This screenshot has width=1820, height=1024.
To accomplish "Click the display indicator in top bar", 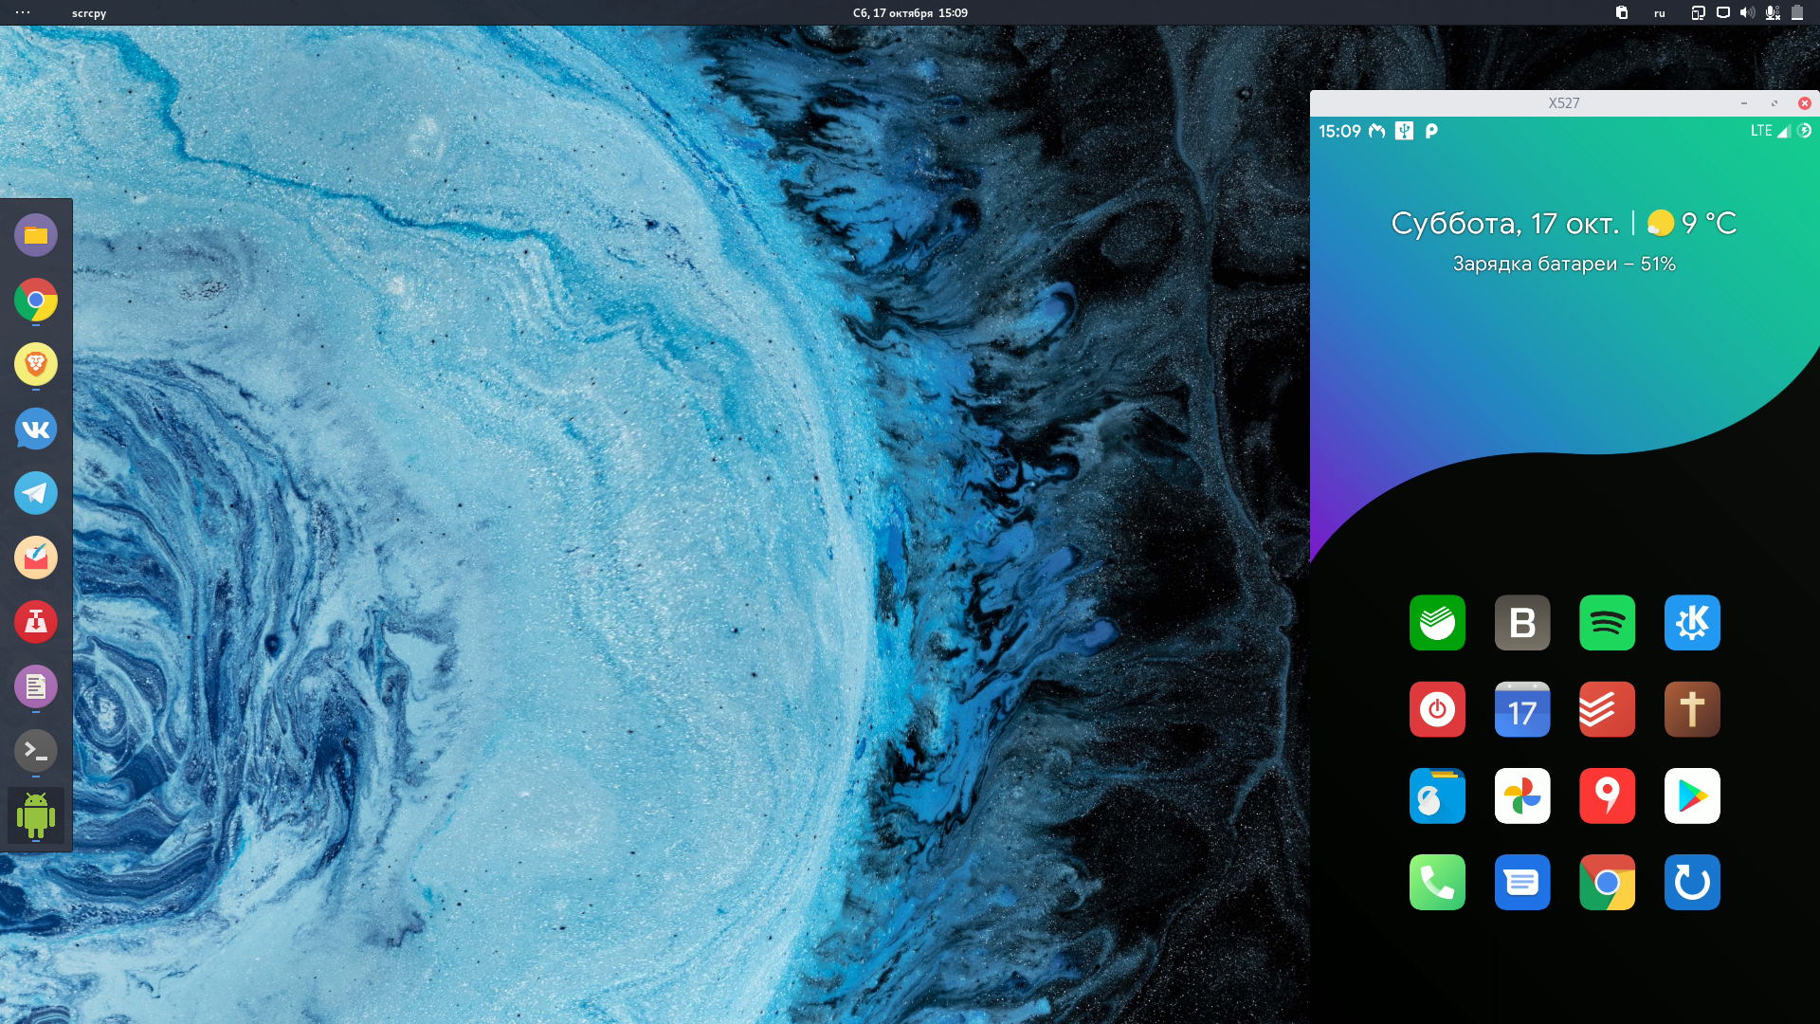I will click(x=1723, y=12).
